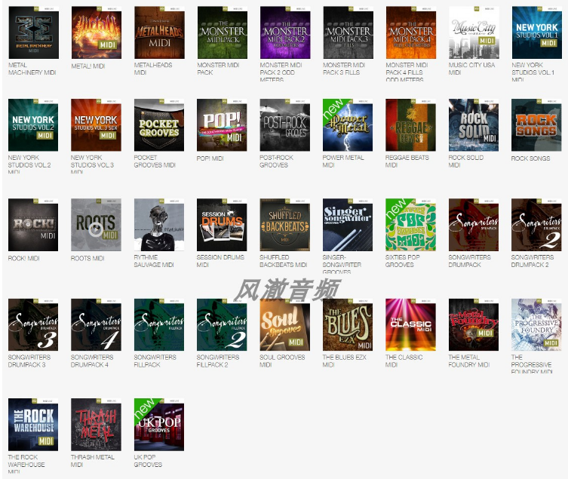Select The Classic MIDI cover
The width and height of the screenshot is (568, 479).
coord(411,324)
